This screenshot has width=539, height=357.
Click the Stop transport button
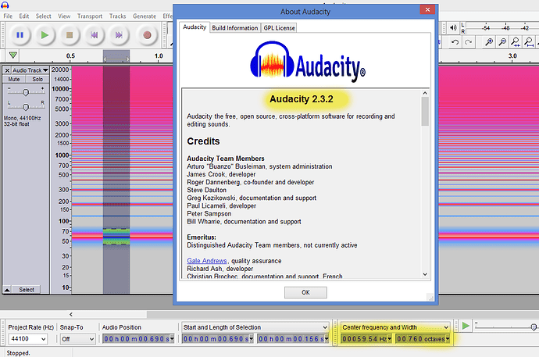pyautogui.click(x=70, y=35)
